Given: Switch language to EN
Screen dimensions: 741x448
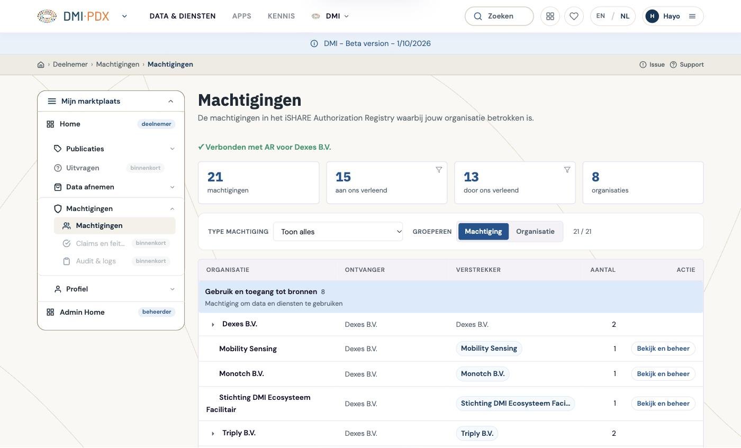Looking at the screenshot, I should (600, 16).
